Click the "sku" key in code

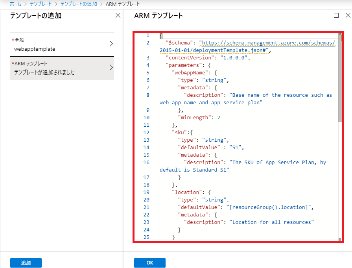(x=180, y=133)
